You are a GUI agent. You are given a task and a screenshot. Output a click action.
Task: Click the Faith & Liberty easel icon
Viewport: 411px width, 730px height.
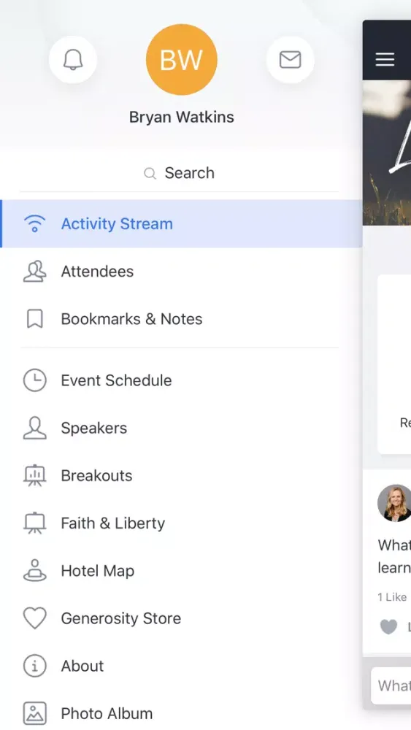(35, 523)
